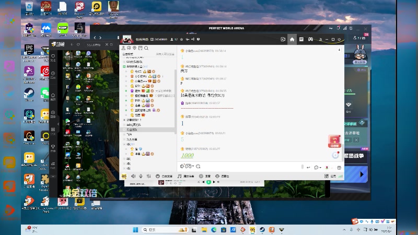Click the headset icon above channel tree
The width and height of the screenshot is (418, 235).
point(129,48)
